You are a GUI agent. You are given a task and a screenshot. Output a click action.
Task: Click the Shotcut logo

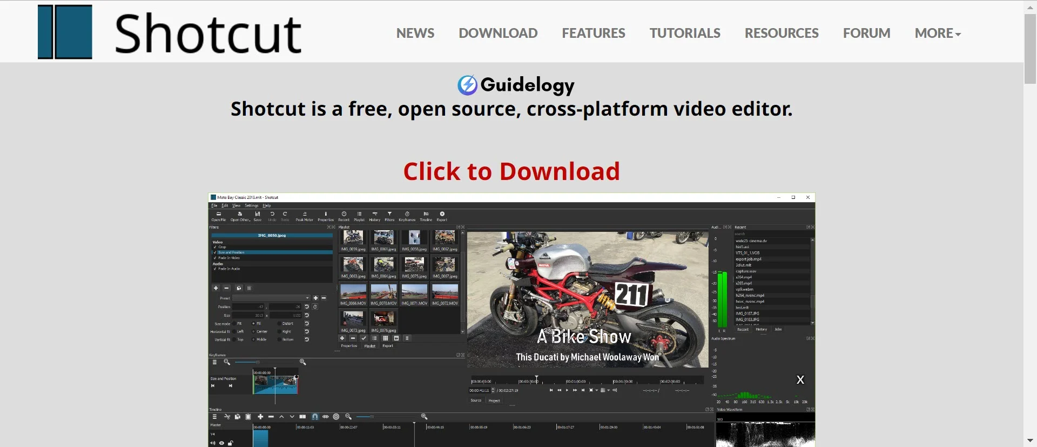click(170, 32)
